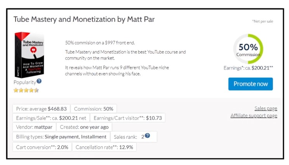The image size is (289, 165).
Task: Click the five-star popularity rating
Action: pyautogui.click(x=26, y=90)
